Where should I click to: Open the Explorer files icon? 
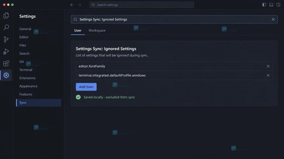click(x=6, y=15)
